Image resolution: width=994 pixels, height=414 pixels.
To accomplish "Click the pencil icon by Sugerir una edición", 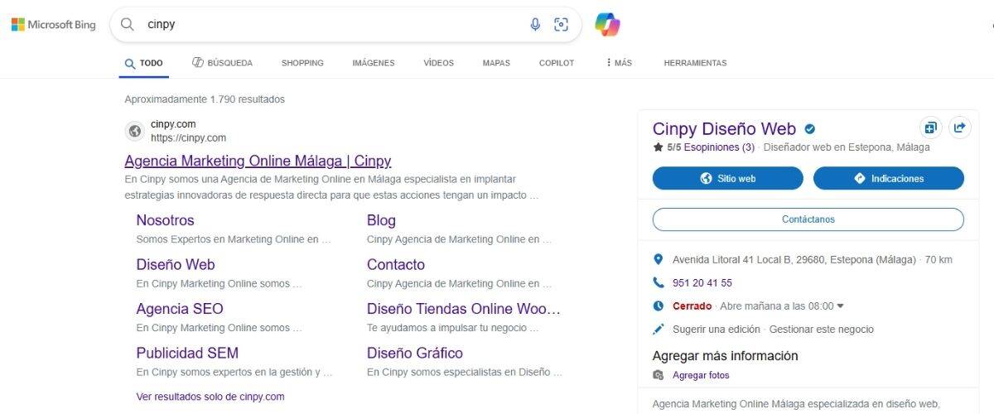I will pyautogui.click(x=659, y=329).
